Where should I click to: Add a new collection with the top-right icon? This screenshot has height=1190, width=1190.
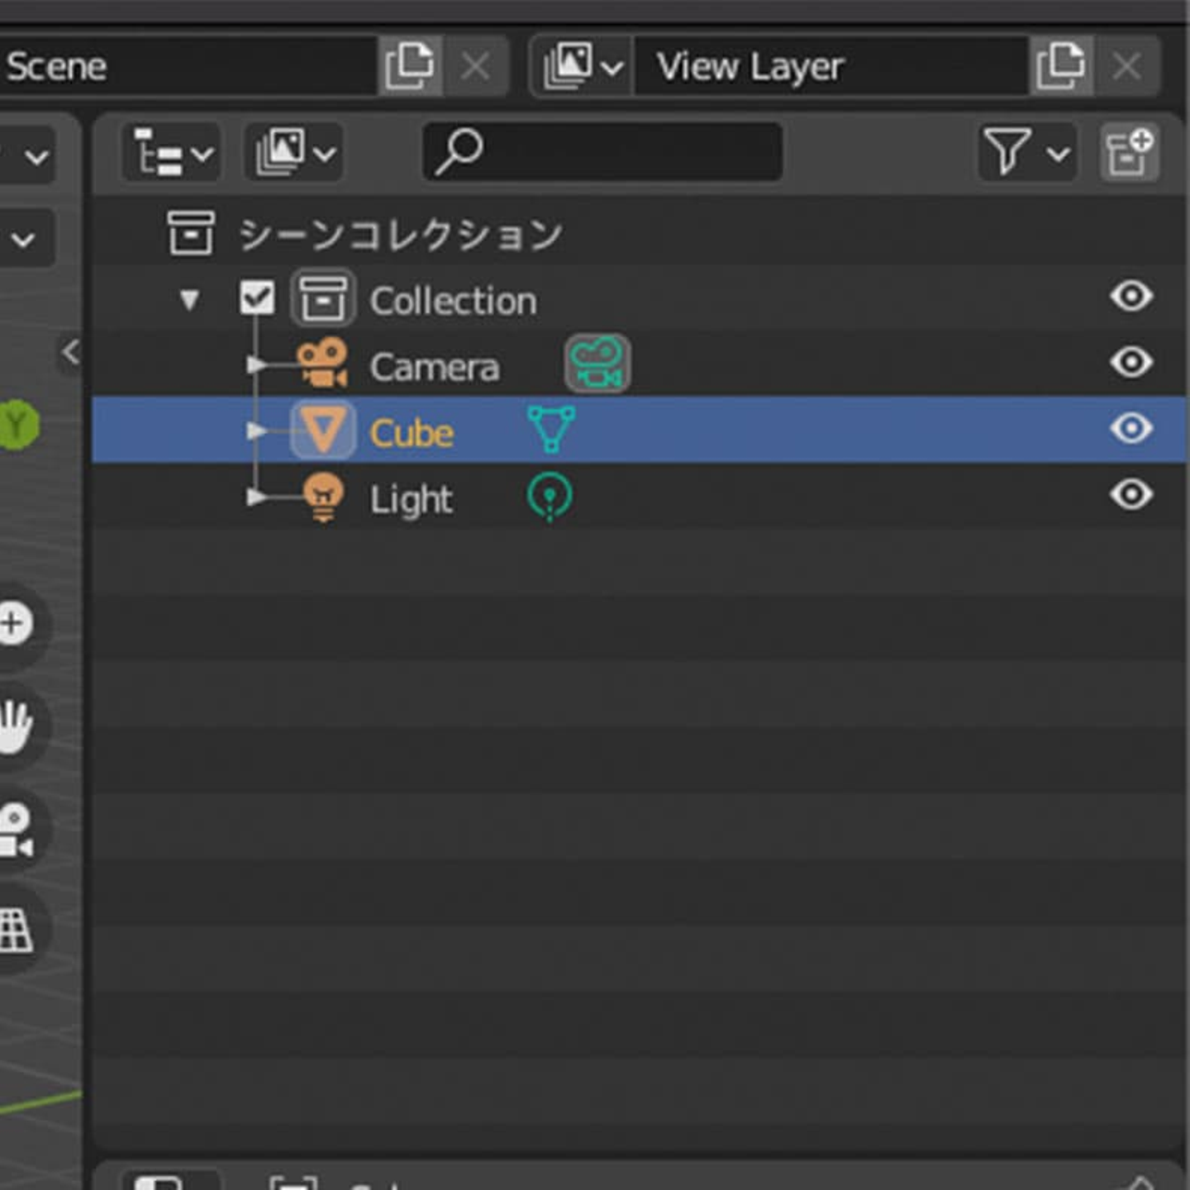click(1130, 153)
